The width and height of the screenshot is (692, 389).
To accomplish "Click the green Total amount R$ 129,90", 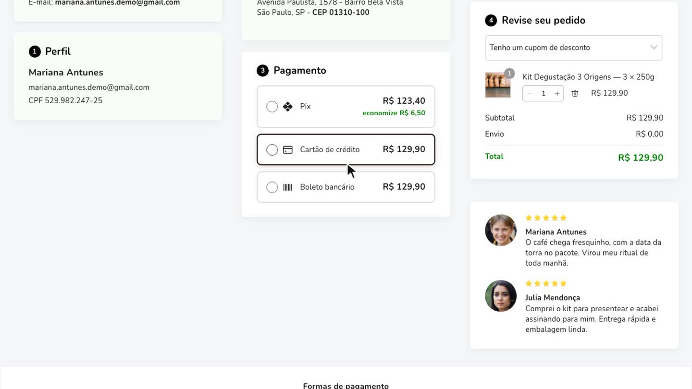I will tap(641, 158).
